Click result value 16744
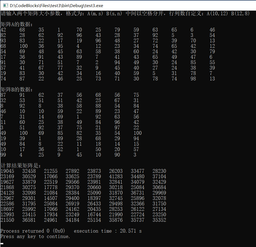 pos(94,214)
